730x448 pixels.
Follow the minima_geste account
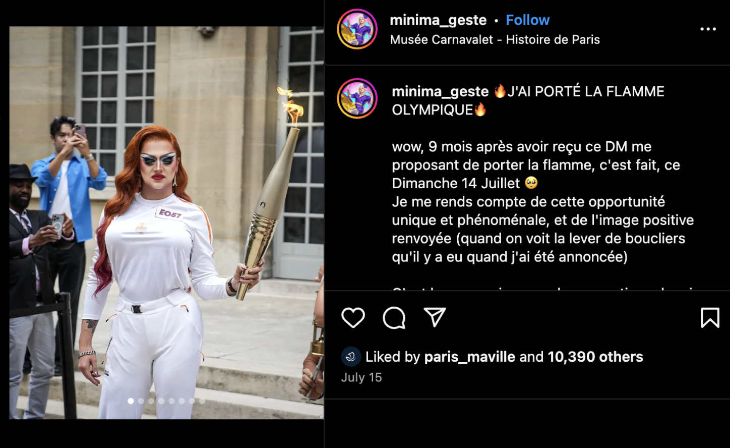[x=527, y=20]
